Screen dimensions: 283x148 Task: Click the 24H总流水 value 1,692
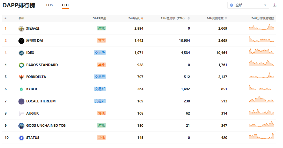tap(186, 89)
